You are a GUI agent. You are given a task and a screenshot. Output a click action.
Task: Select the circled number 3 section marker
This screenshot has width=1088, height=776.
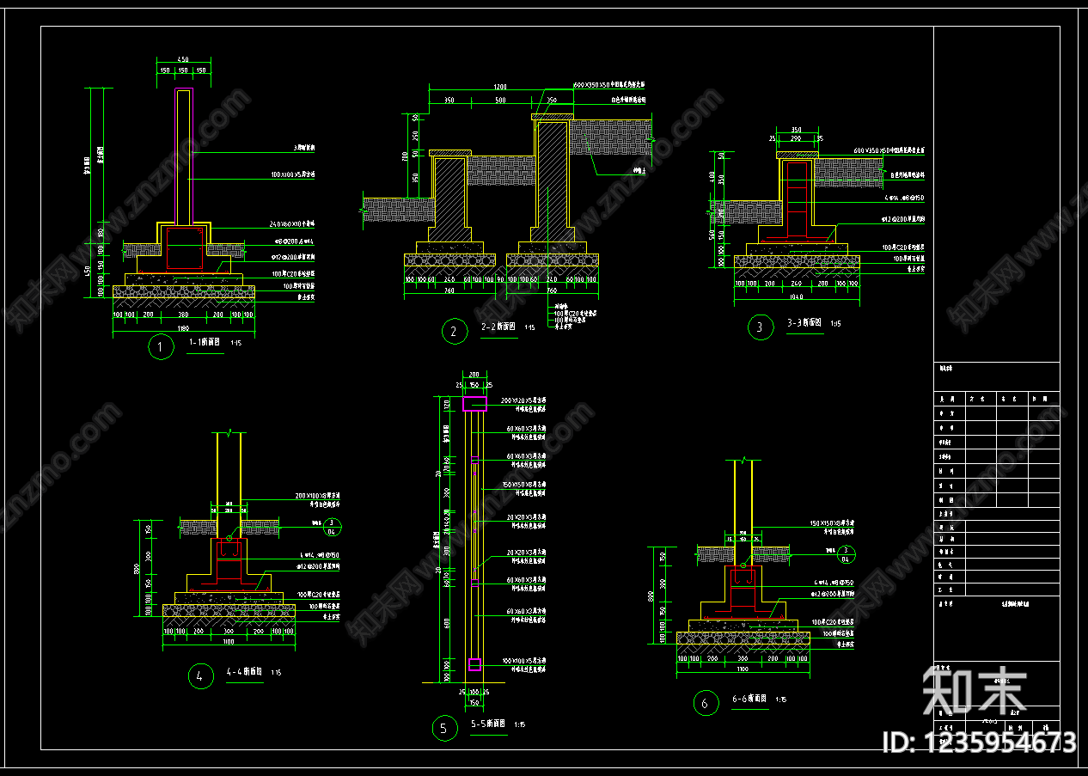click(x=760, y=327)
